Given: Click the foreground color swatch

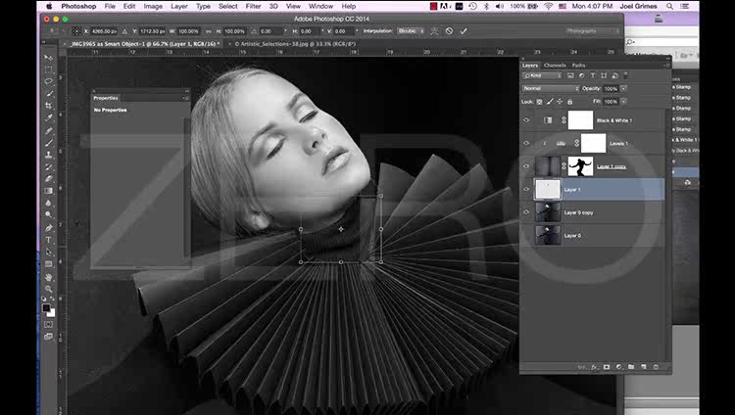Looking at the screenshot, I should [x=46, y=308].
